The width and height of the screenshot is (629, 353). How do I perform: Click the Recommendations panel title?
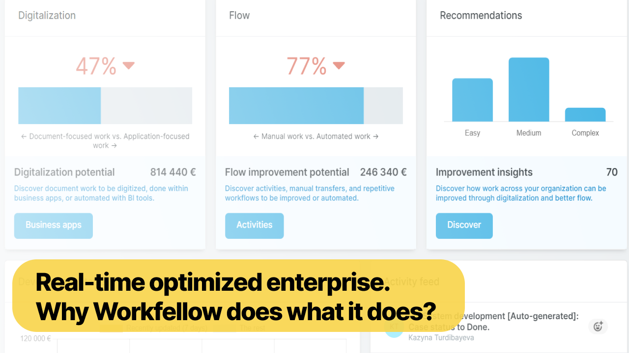point(481,15)
